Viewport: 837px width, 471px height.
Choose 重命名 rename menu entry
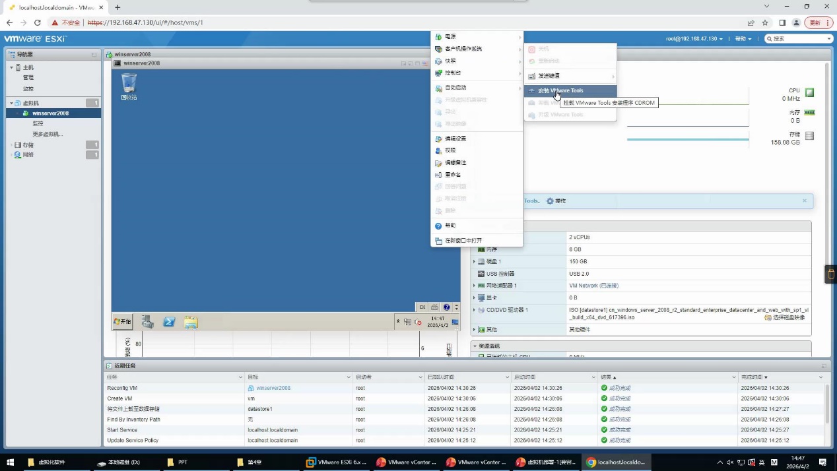[x=477, y=175]
